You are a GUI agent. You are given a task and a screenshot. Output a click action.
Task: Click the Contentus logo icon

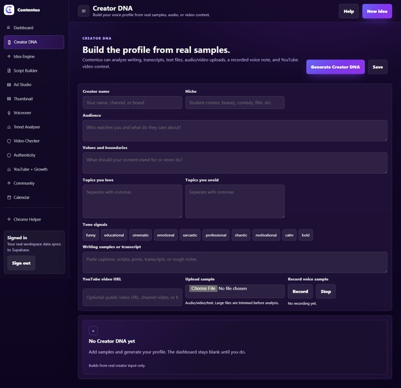point(9,9)
